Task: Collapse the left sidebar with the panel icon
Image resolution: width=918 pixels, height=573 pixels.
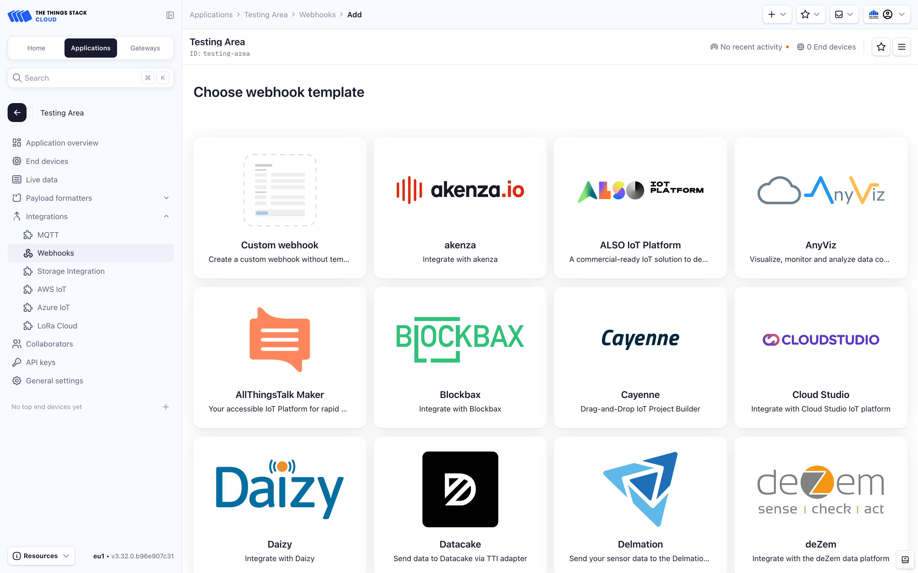Action: pyautogui.click(x=170, y=15)
